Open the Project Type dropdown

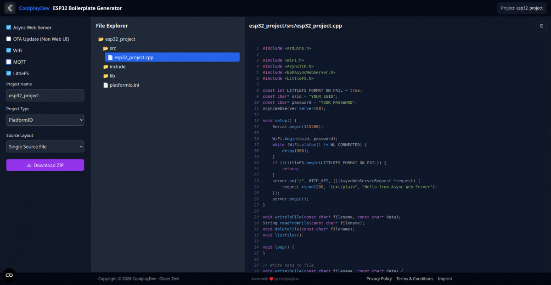[45, 120]
